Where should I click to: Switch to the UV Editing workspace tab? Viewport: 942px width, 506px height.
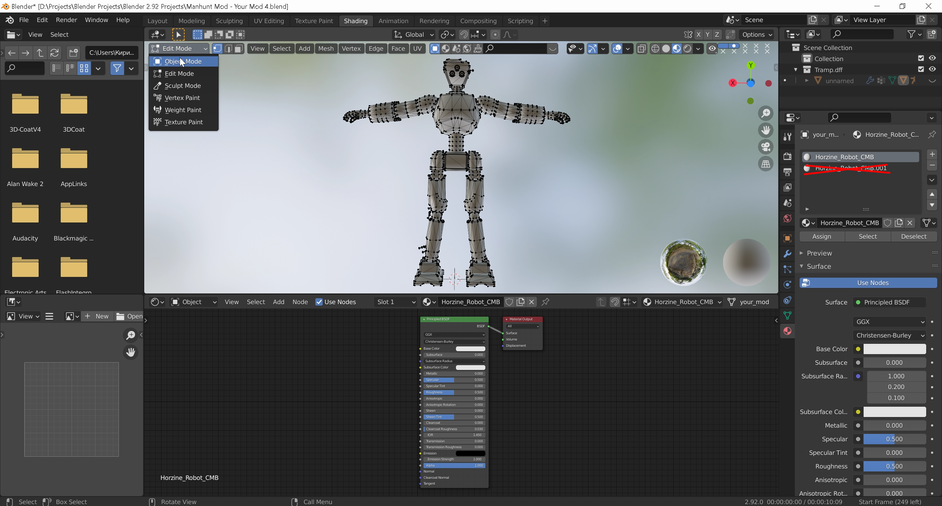[x=269, y=21]
